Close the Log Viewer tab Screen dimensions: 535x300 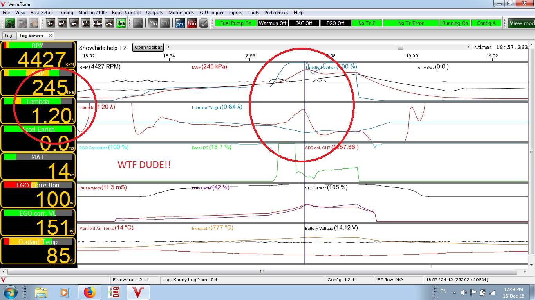[x=50, y=36]
